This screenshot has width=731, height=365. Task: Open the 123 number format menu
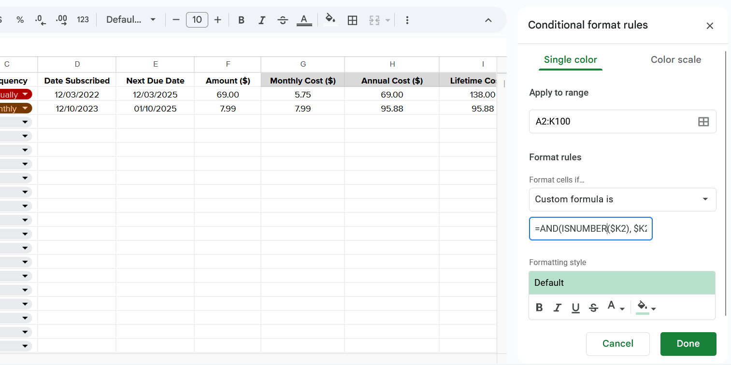(x=83, y=20)
